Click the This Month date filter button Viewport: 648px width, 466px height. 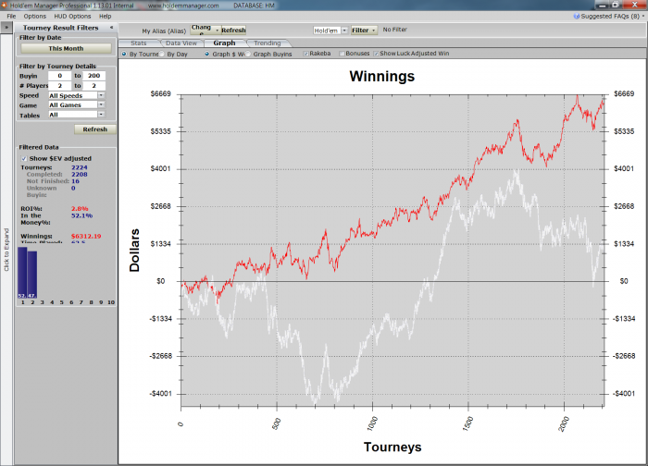66,48
